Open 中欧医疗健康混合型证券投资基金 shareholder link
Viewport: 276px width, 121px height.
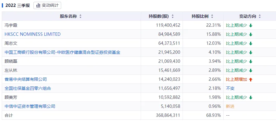[62, 52]
